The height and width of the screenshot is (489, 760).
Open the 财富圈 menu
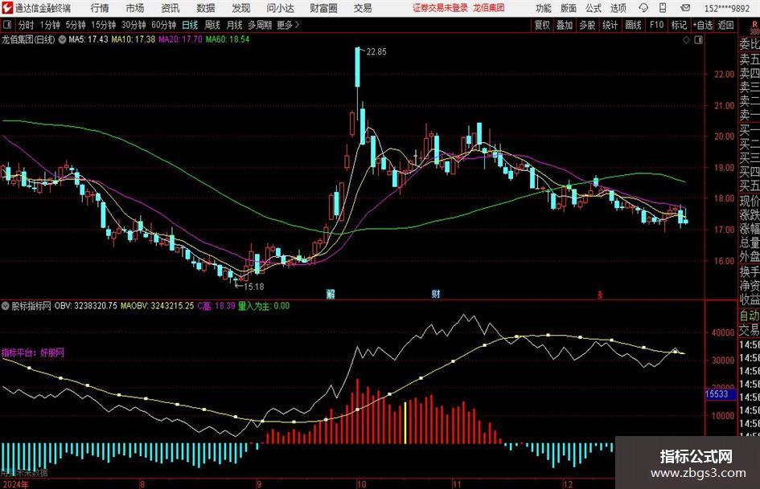[323, 8]
